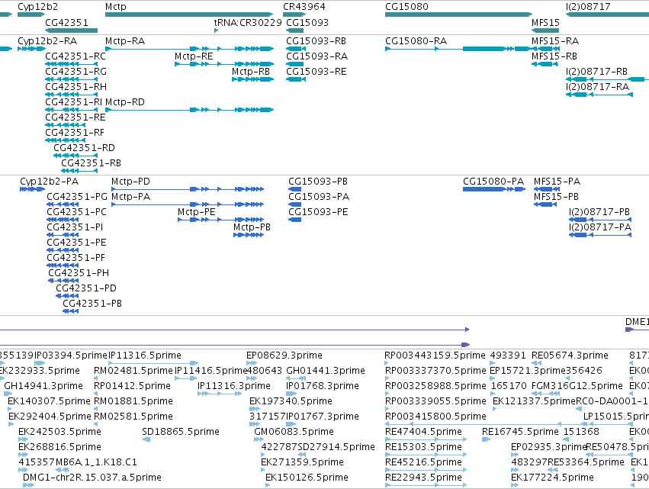Select the l(2)08717 gene label
This screenshot has width=649, height=489.
point(588,7)
